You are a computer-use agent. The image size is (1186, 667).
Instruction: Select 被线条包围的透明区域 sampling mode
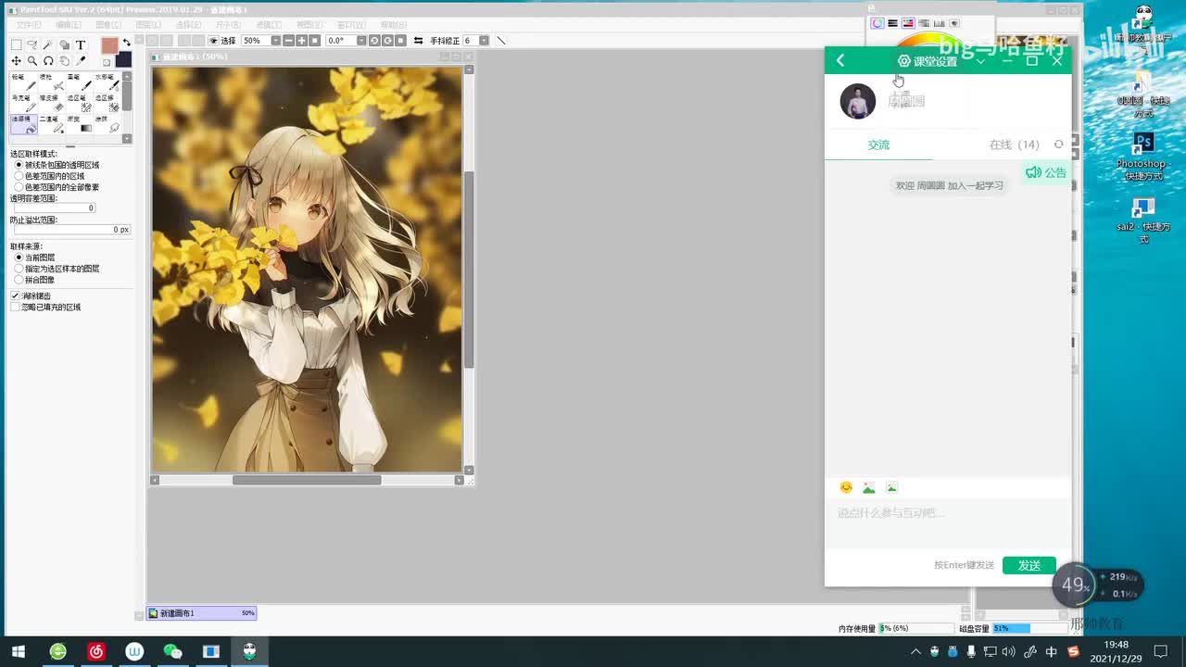pos(57,165)
